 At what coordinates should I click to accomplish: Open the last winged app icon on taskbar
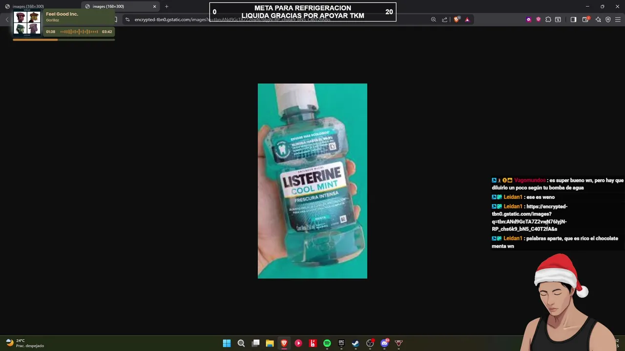coord(398,343)
